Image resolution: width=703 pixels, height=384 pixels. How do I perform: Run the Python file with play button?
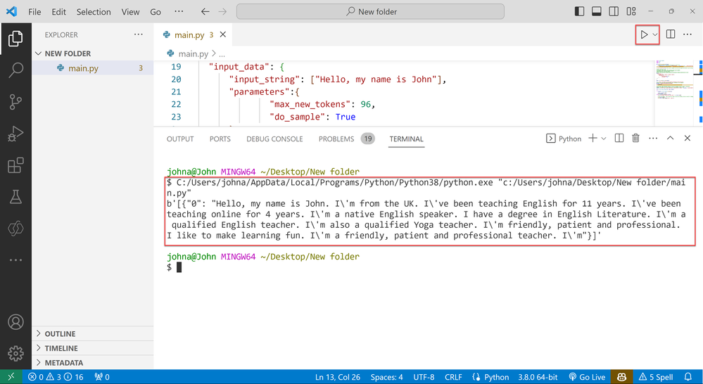(x=644, y=34)
